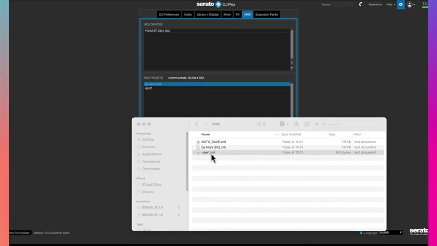Viewport: 437px width, 246px height.
Task: Eject the BBEdit 15.1.4 volume without underscore
Action: click(179, 215)
